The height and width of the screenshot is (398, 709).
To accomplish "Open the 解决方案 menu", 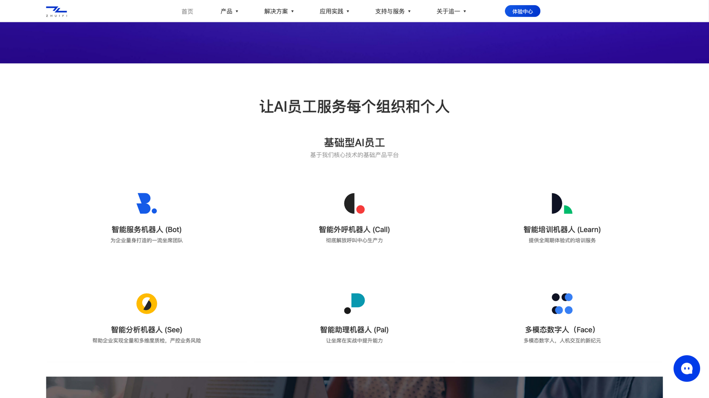I will 276,11.
